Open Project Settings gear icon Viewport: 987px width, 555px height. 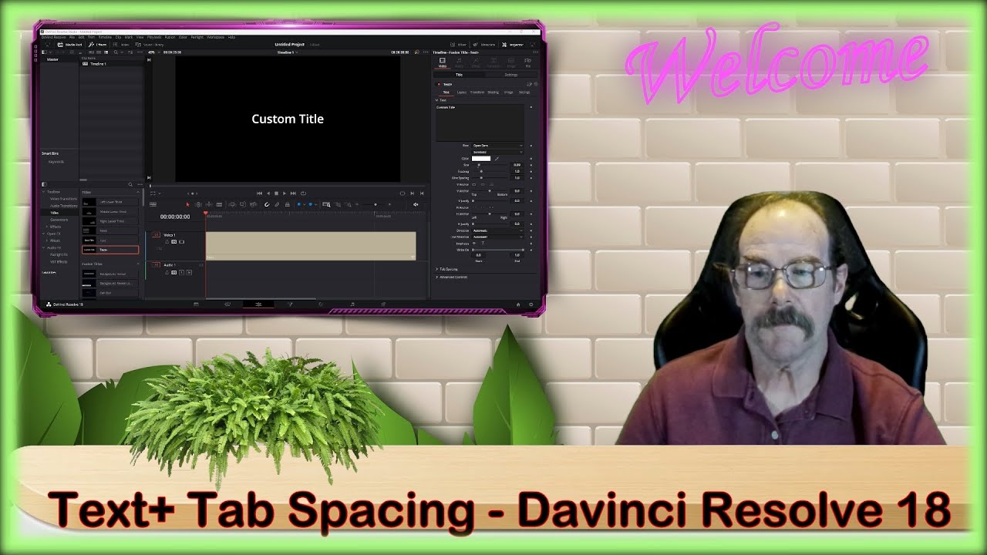[531, 304]
